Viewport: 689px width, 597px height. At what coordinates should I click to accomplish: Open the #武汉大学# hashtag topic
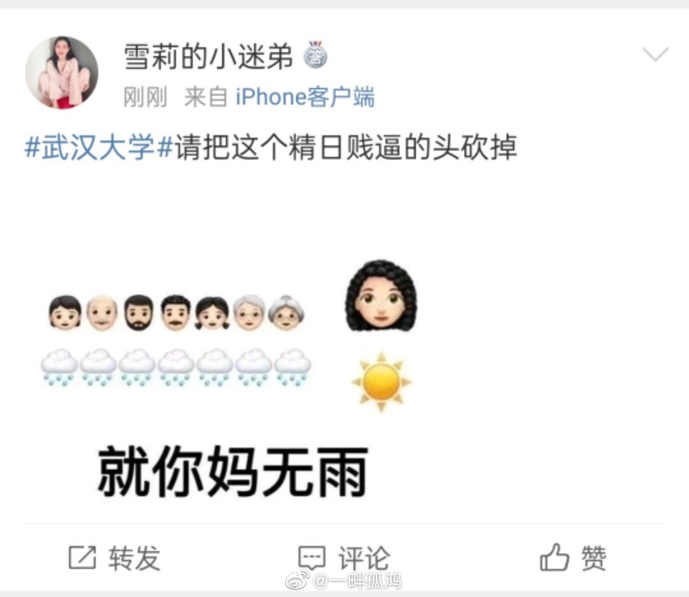tap(98, 147)
